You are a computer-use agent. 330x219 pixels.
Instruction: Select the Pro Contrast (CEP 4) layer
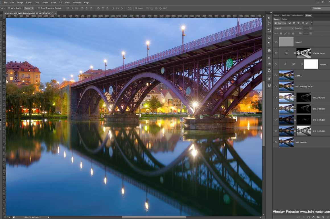pyautogui.click(x=304, y=86)
